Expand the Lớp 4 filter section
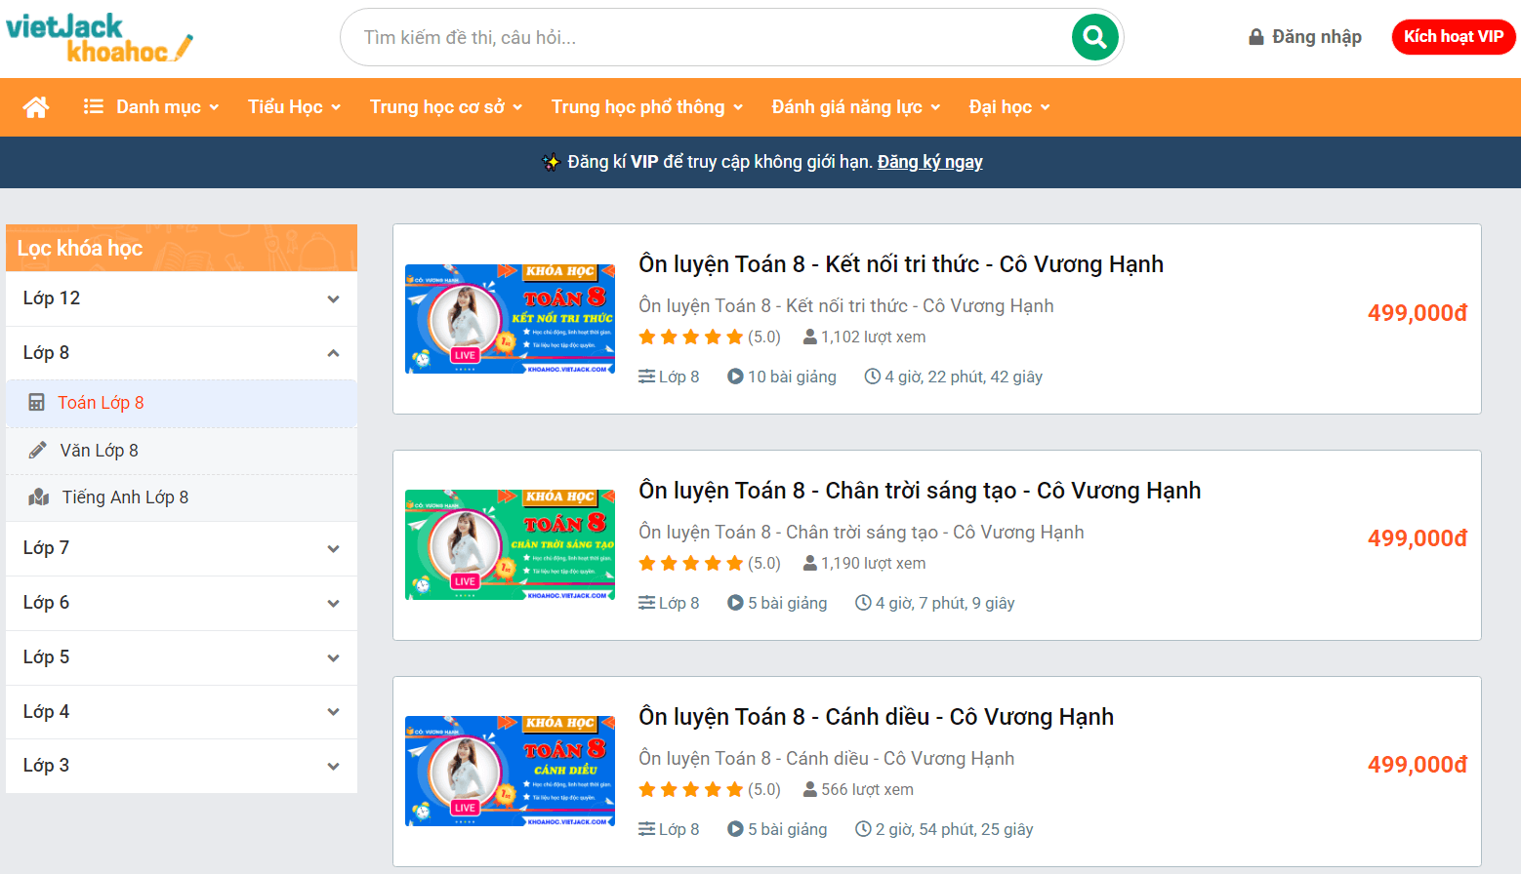Viewport: 1521px width, 874px height. (182, 712)
